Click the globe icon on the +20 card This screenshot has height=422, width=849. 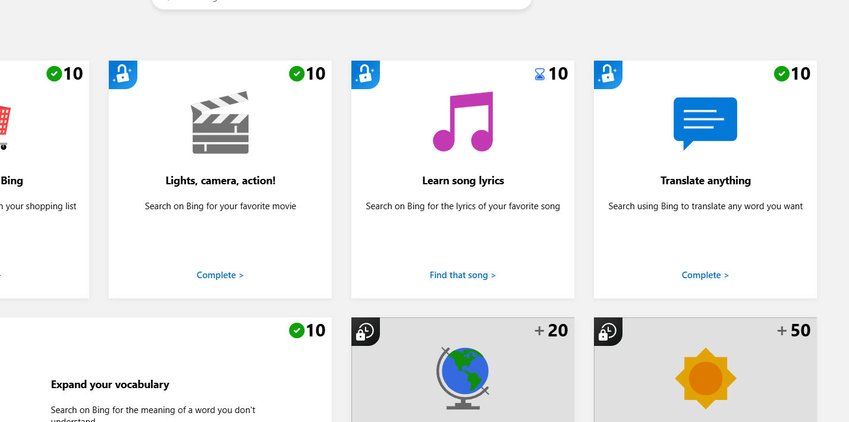pos(463,378)
